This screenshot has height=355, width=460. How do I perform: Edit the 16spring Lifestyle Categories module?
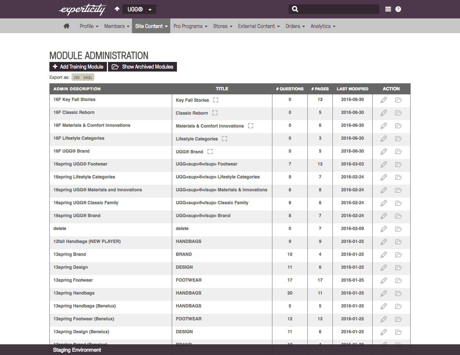384,177
